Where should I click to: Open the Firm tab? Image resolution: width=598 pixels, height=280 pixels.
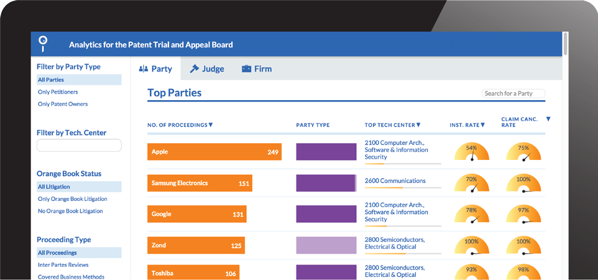[x=257, y=69]
